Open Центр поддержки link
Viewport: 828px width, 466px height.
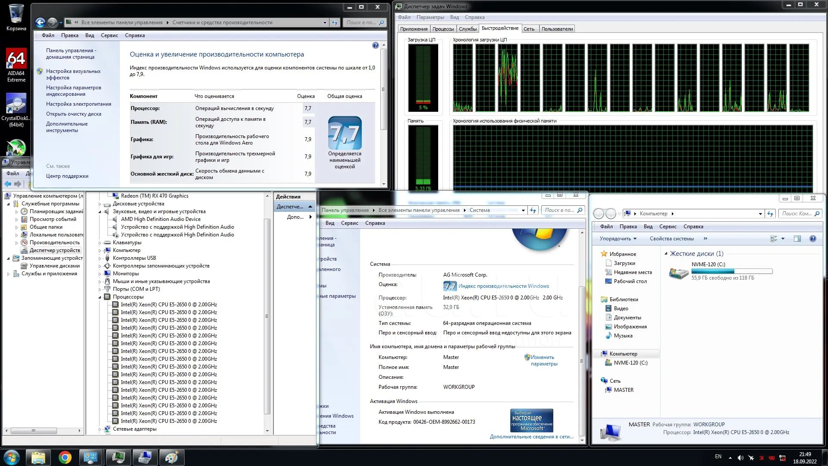67,176
